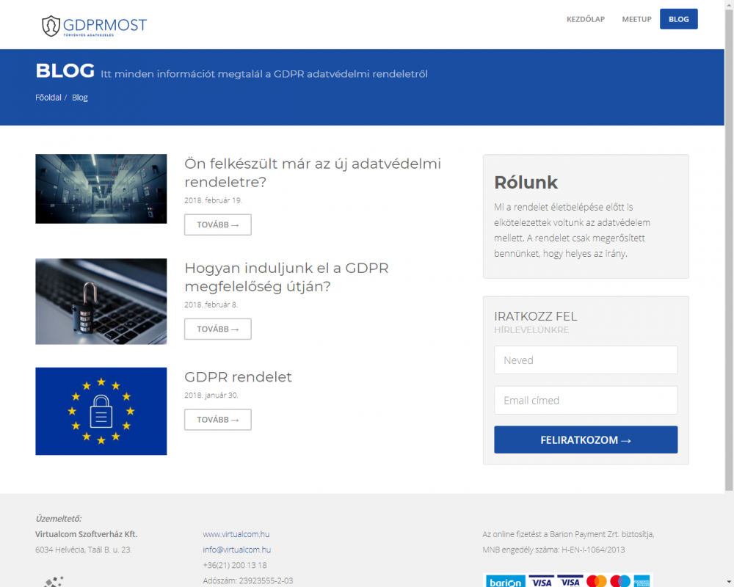Click the Email címed input field
Viewport: 734px width, 587px height.
click(x=585, y=401)
